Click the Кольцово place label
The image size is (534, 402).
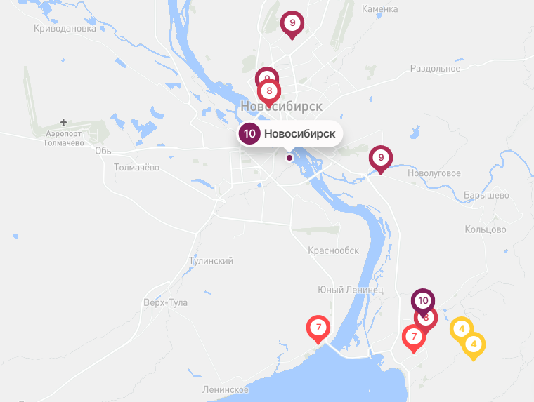tap(486, 229)
